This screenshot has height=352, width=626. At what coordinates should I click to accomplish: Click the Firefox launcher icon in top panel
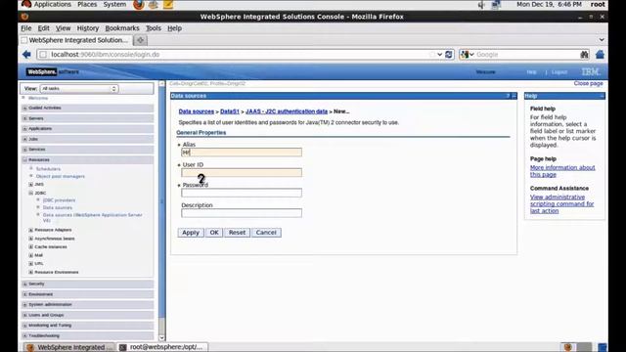click(x=139, y=5)
